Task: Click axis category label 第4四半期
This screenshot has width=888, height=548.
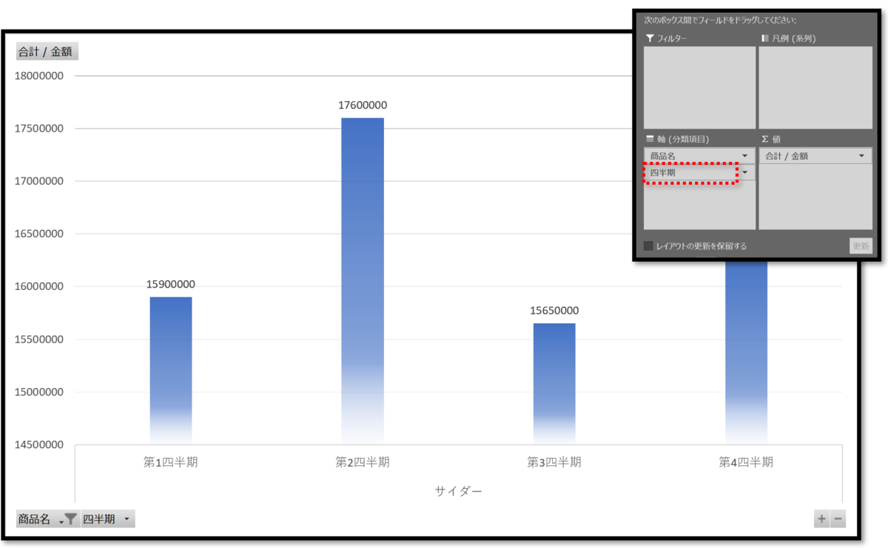Action: pos(746,462)
